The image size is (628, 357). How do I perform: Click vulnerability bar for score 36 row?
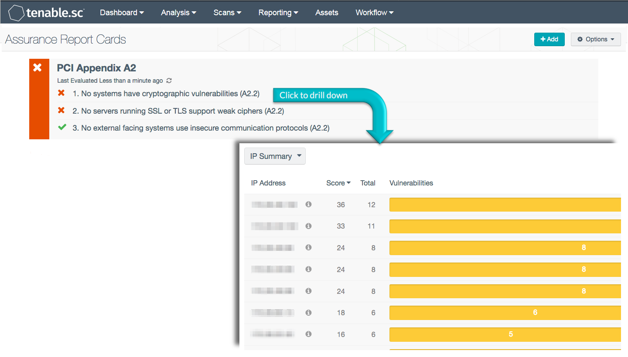point(505,205)
